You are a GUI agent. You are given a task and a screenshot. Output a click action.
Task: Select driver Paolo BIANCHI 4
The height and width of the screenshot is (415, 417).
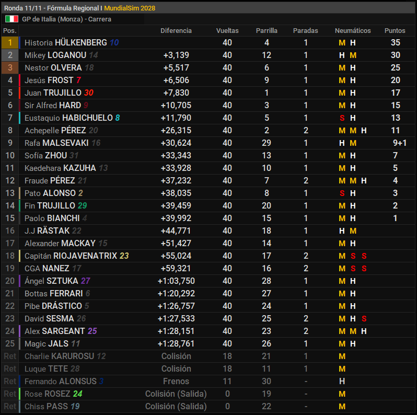point(56,218)
